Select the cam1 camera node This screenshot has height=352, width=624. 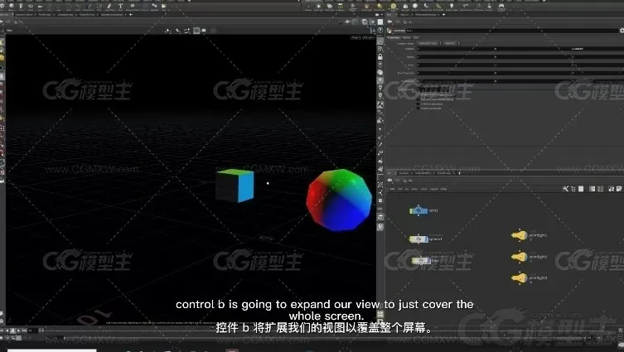(418, 211)
